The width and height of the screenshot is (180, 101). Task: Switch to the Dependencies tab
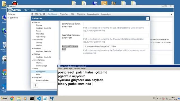[93, 14]
